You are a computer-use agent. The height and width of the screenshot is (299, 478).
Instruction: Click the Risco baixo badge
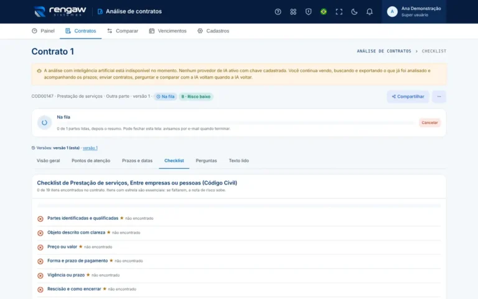195,97
